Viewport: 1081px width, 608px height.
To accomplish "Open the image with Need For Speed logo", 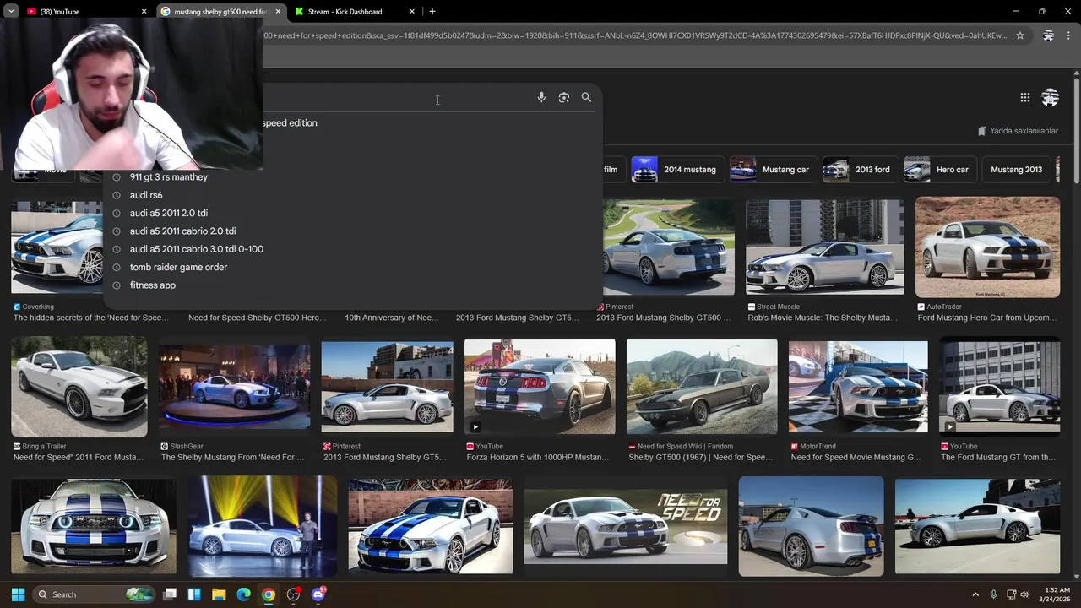I will point(626,527).
